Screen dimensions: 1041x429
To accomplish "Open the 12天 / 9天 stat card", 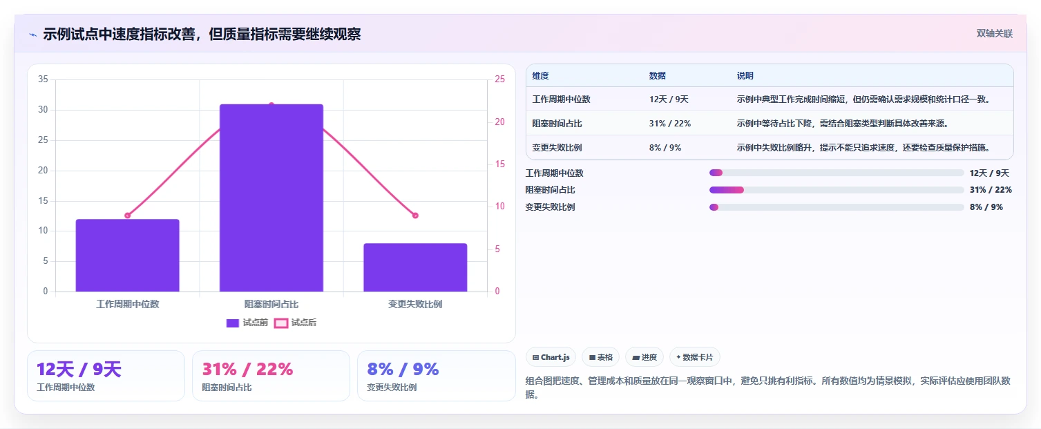I will (x=106, y=376).
